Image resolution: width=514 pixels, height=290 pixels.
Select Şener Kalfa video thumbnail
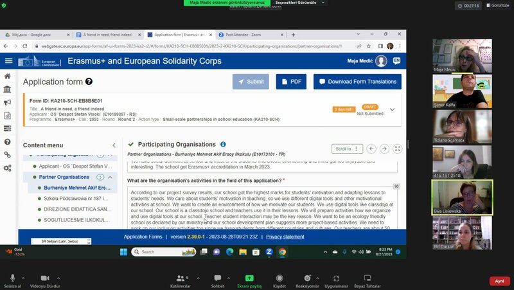(462, 91)
